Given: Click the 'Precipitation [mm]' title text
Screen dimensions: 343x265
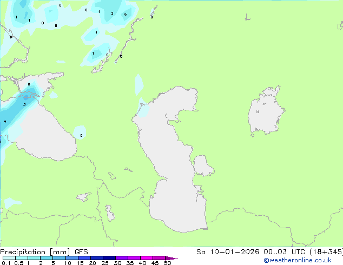Looking at the screenshot, I should click(x=35, y=252).
